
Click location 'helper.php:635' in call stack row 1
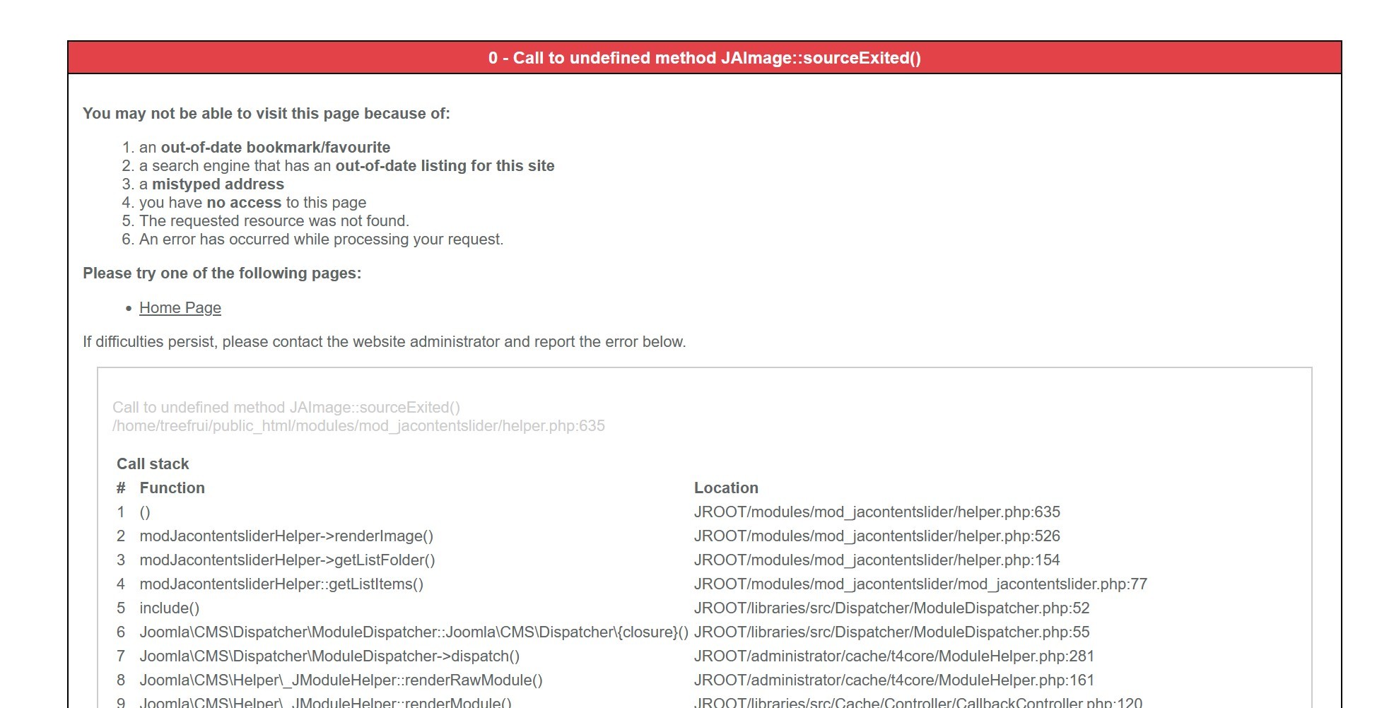877,512
